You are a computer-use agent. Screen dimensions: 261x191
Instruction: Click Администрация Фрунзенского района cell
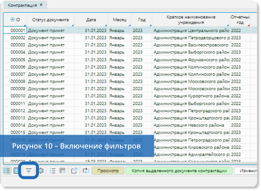coord(191,60)
